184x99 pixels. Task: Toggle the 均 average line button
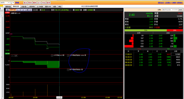click(15, 10)
